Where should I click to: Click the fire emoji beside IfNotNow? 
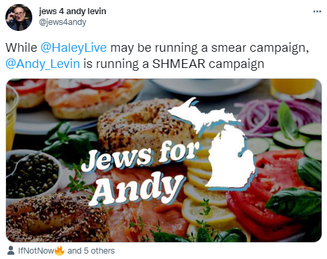[x=59, y=250]
